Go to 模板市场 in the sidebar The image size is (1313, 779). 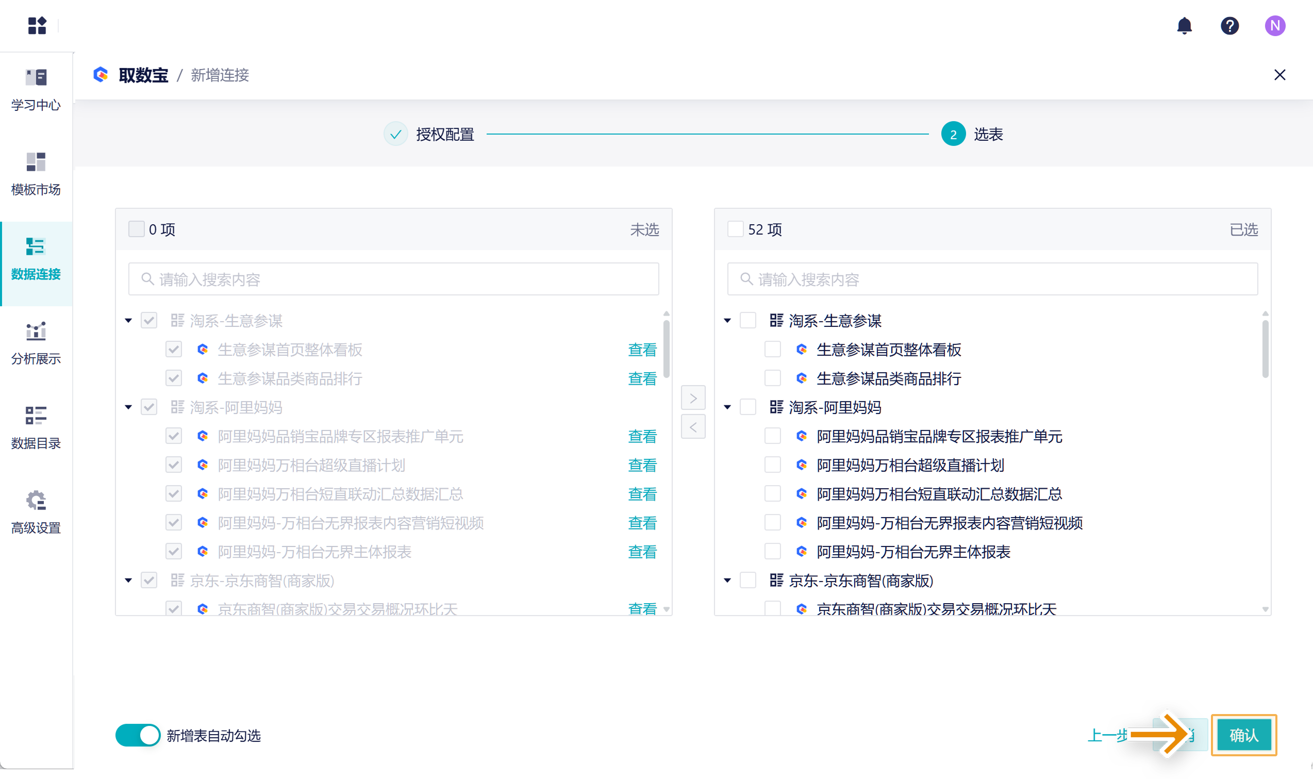click(x=36, y=174)
